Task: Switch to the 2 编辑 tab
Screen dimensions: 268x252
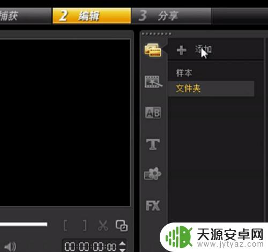Action: tap(92, 16)
